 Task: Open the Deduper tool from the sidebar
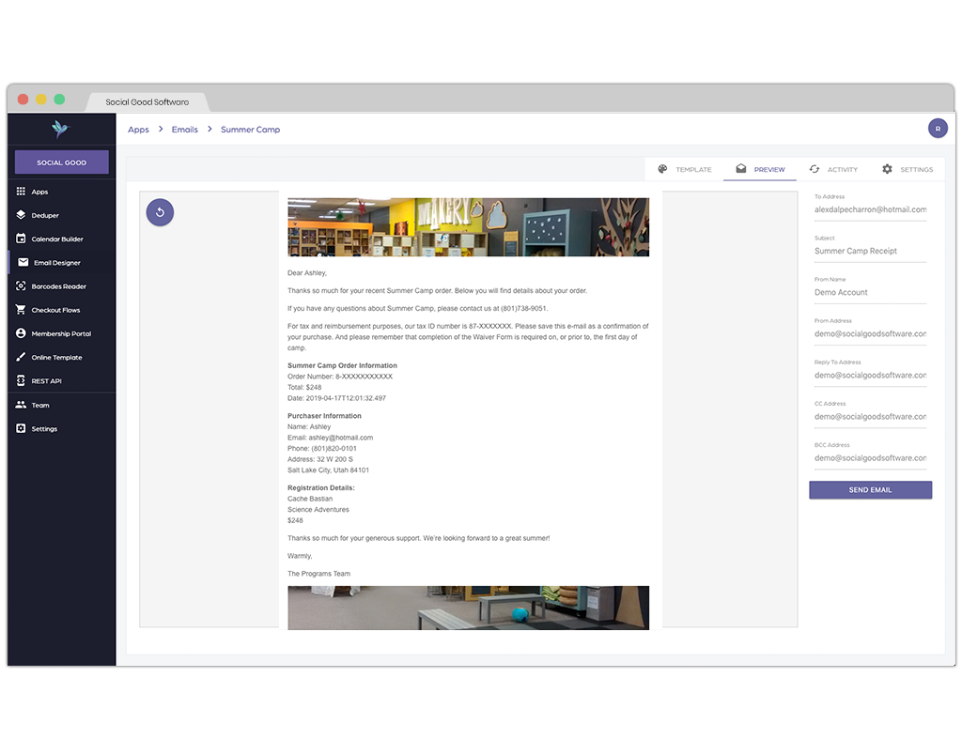point(44,215)
